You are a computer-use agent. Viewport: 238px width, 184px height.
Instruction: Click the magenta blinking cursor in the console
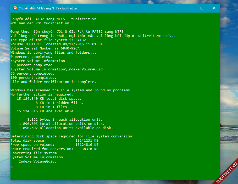(12, 167)
